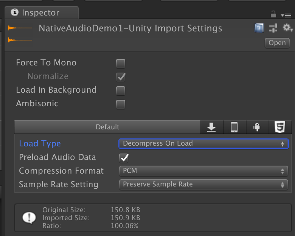Open the gear settings menu

tap(287, 28)
